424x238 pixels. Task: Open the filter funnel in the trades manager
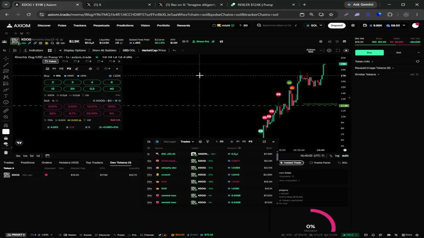click(x=208, y=141)
